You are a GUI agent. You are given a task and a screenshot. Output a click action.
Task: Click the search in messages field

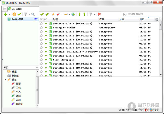pyautogui.click(x=144, y=14)
